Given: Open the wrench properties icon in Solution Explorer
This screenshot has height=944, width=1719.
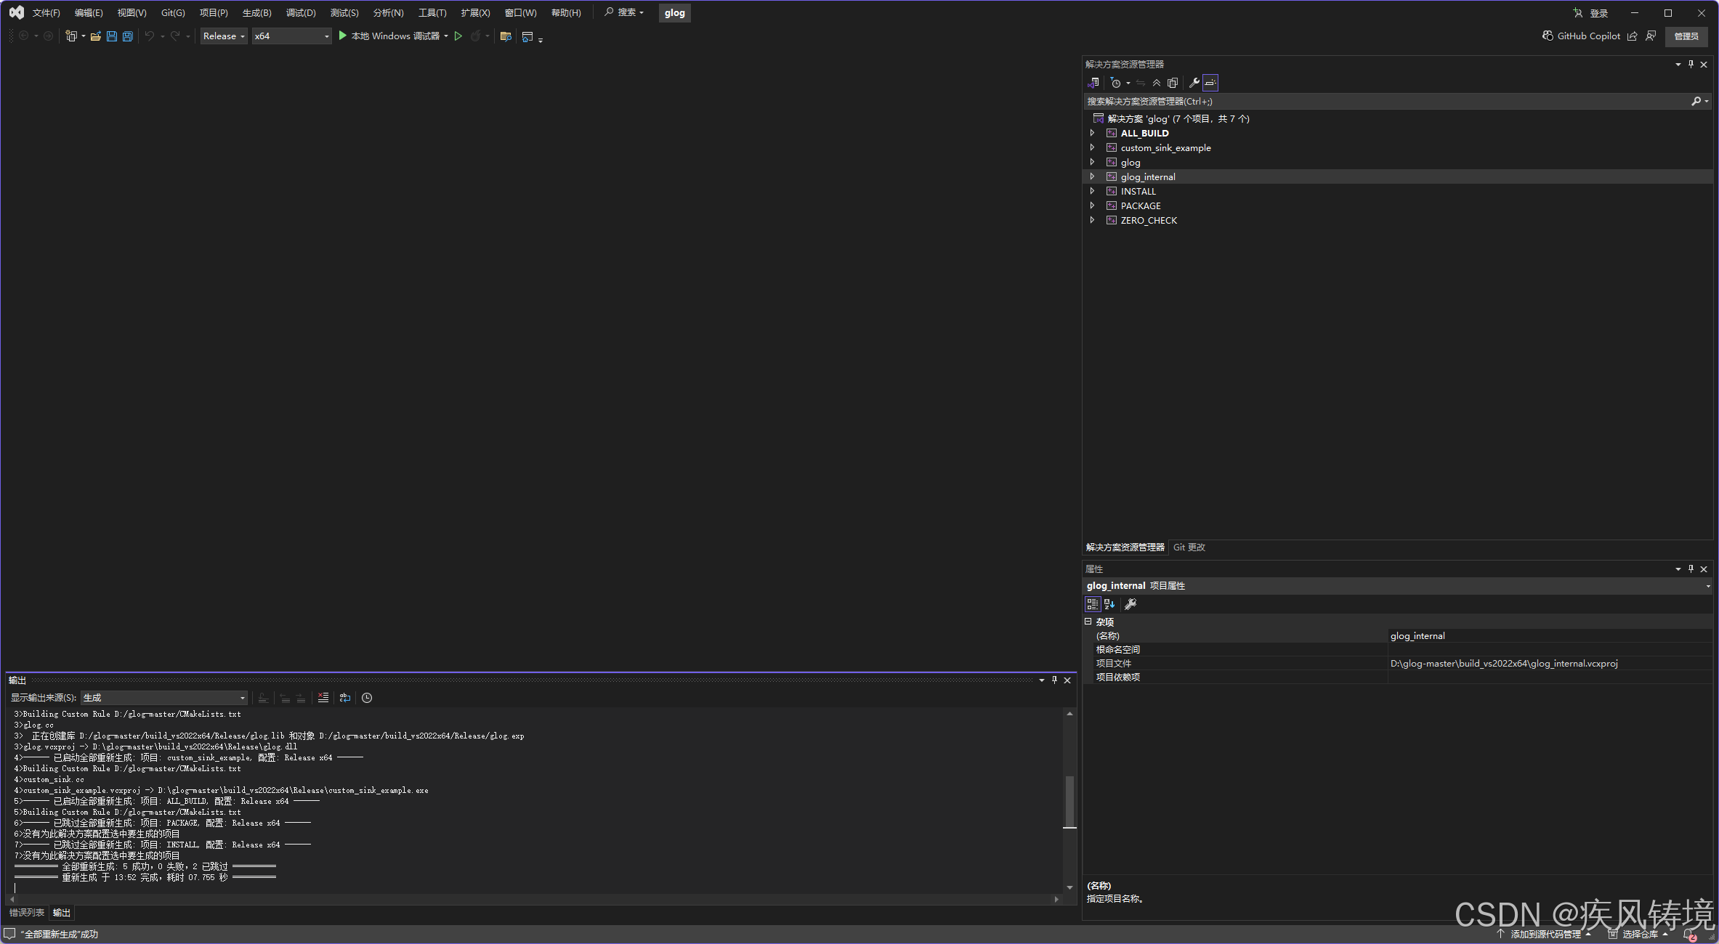Looking at the screenshot, I should [x=1194, y=83].
